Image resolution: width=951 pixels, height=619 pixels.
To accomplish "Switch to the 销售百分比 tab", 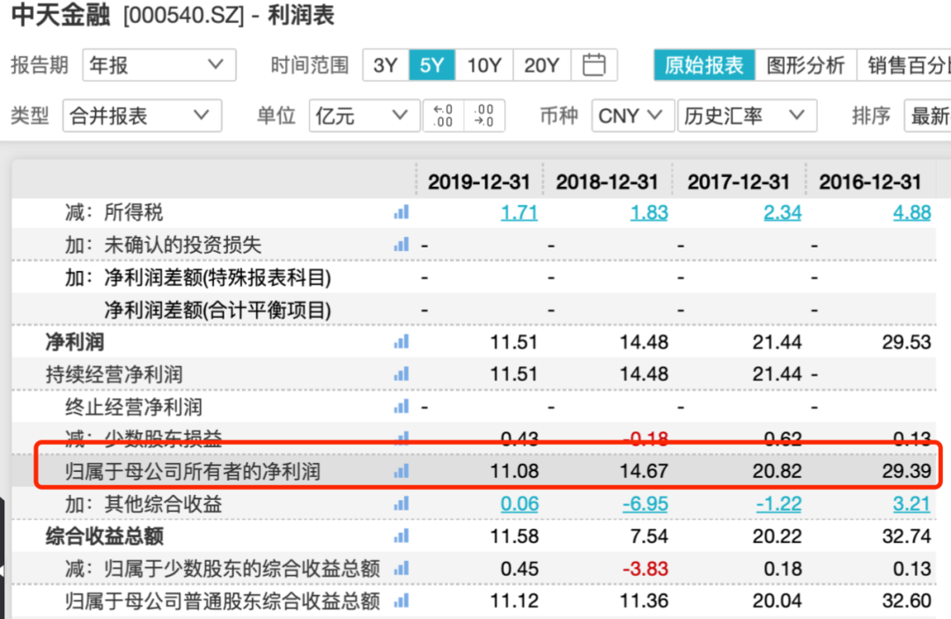I will (904, 65).
